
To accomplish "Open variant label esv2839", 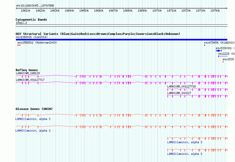I will coord(228,59).
